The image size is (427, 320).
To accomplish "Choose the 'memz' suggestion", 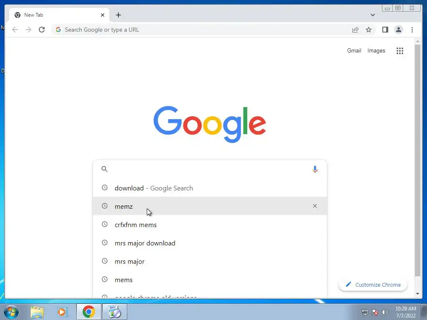I will click(x=210, y=206).
